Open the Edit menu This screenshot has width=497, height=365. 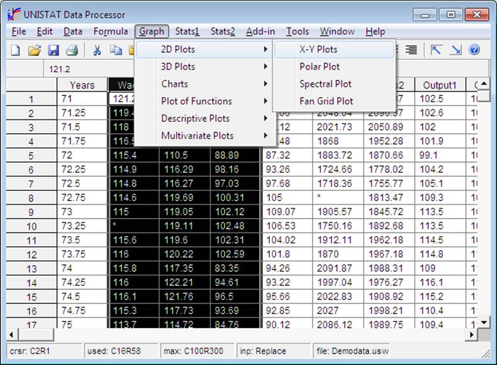tap(45, 31)
